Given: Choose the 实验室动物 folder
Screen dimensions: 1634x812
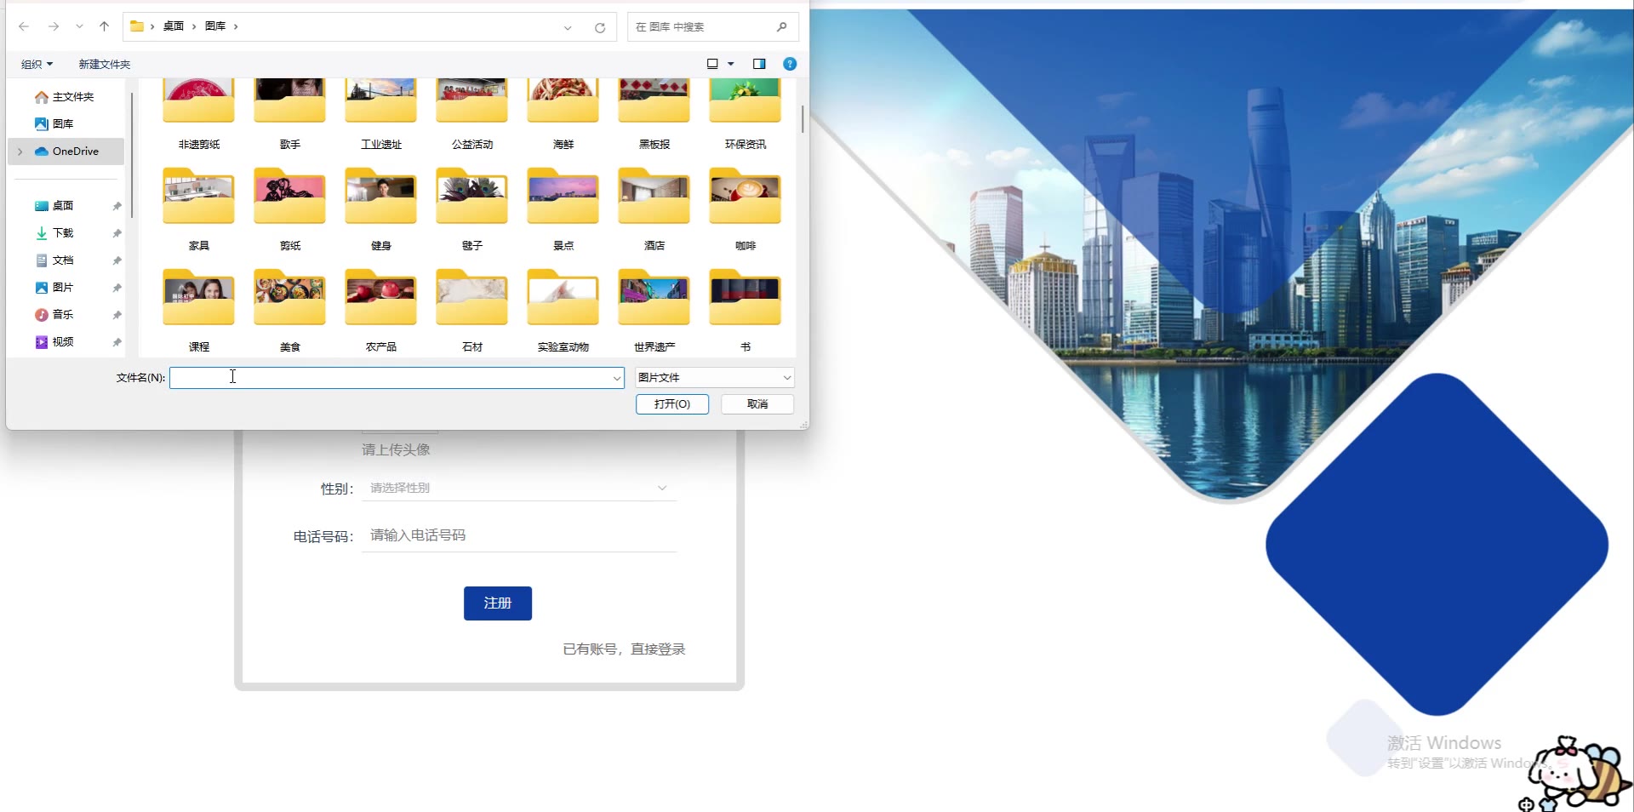Looking at the screenshot, I should point(563,310).
